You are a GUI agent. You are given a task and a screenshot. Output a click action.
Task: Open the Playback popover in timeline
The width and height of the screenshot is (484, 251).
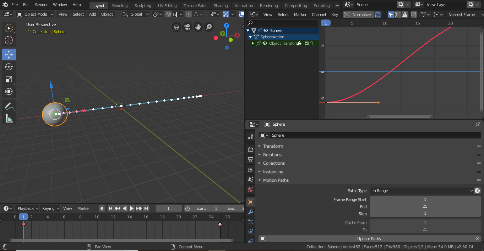(x=28, y=208)
